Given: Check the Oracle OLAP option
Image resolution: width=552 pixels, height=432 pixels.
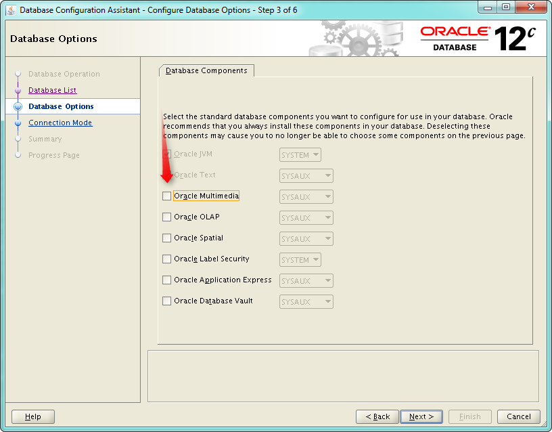Looking at the screenshot, I should pyautogui.click(x=167, y=217).
